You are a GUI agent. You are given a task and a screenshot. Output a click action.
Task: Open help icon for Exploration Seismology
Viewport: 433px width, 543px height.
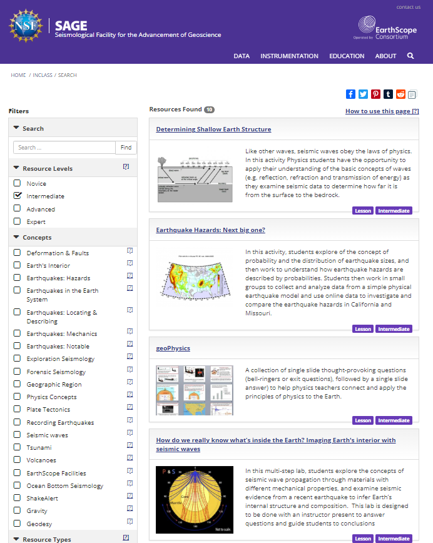tap(130, 356)
